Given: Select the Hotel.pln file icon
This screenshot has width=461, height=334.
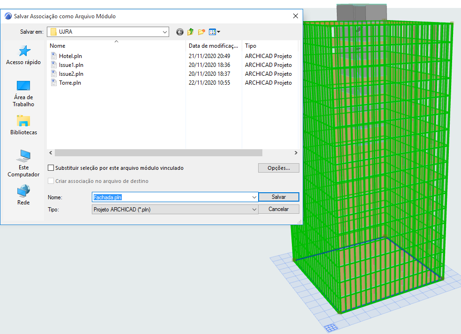Looking at the screenshot, I should point(54,56).
